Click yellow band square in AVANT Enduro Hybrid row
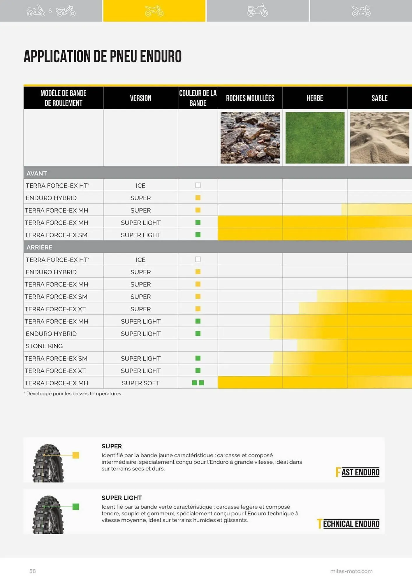Screen dimensions: 412x583 pos(198,198)
